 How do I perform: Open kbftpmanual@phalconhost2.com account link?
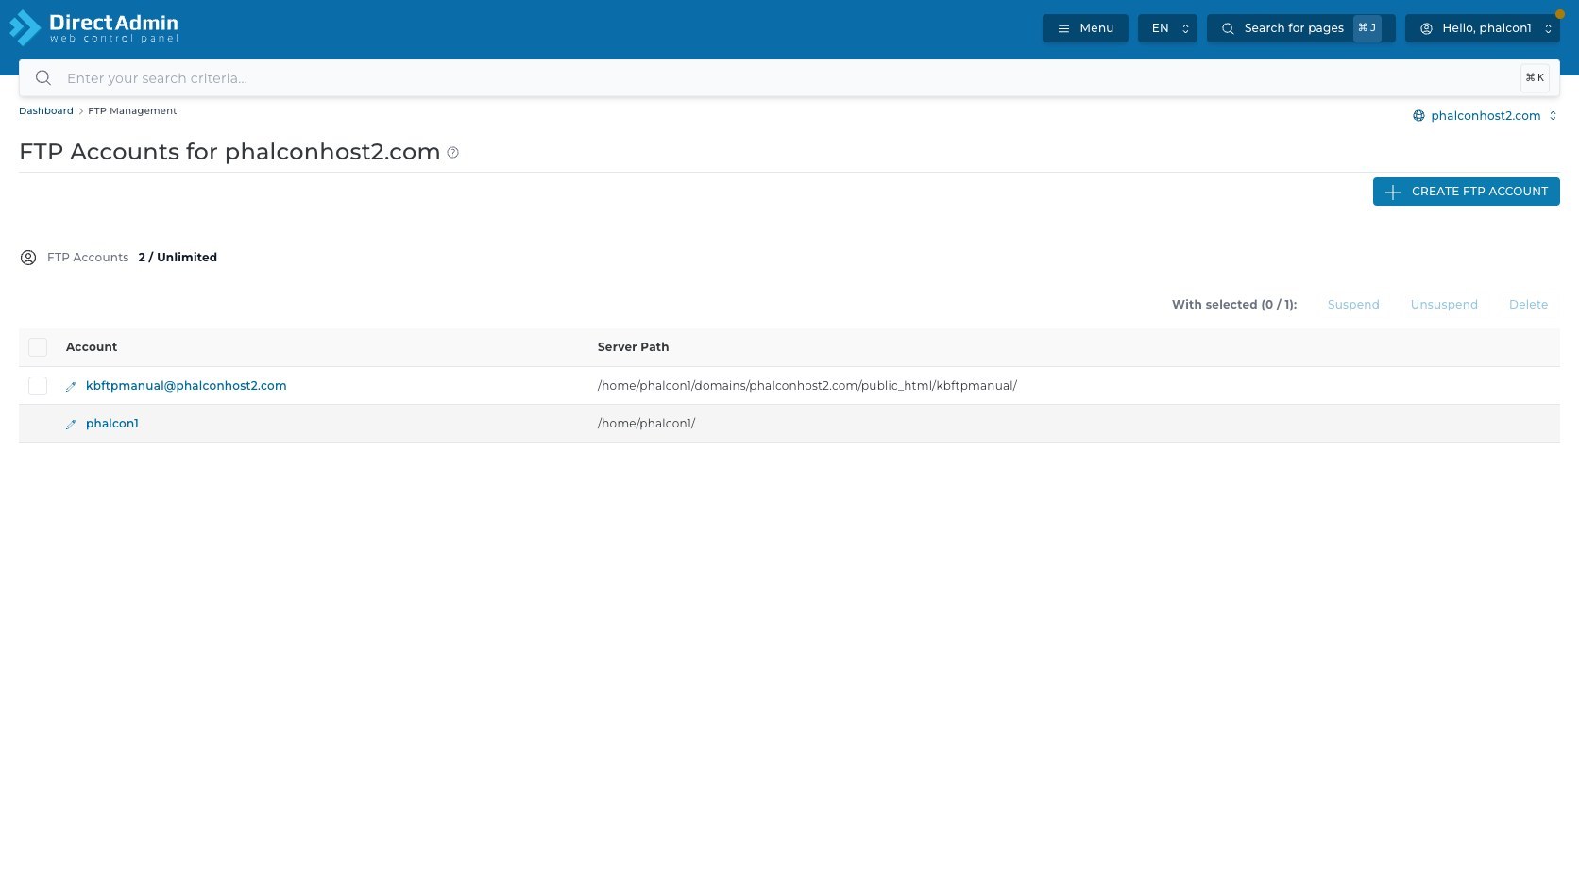click(186, 386)
